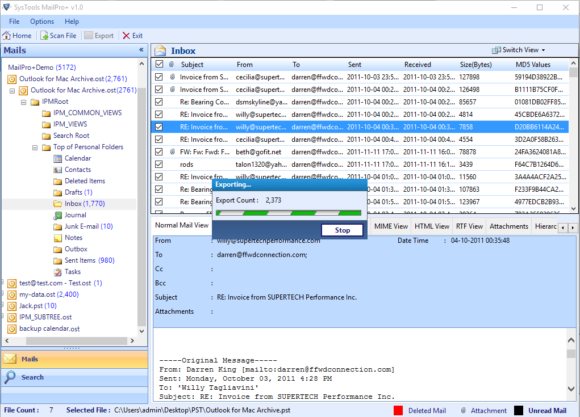Click the IPM_VIEWS folder icon

click(x=46, y=124)
